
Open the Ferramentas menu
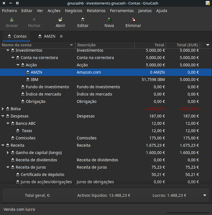[x=122, y=11]
